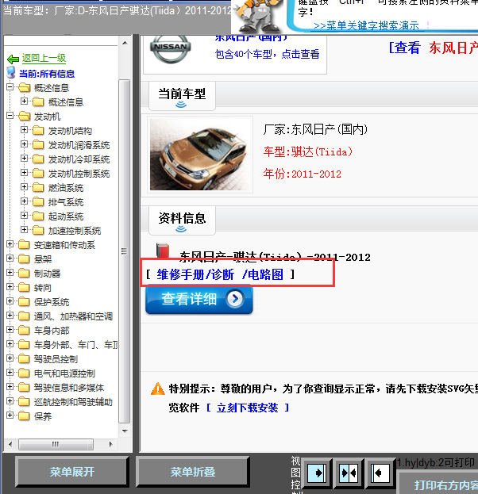Click the red book icon beside the manual title
The image size is (478, 494).
pos(163,251)
